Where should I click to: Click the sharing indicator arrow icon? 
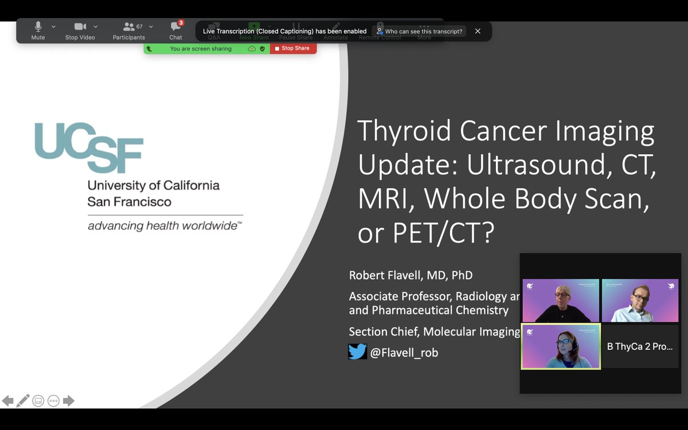click(x=149, y=49)
